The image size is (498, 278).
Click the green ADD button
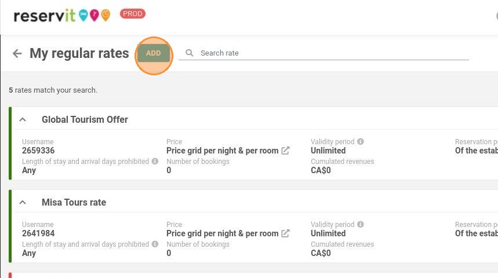154,53
